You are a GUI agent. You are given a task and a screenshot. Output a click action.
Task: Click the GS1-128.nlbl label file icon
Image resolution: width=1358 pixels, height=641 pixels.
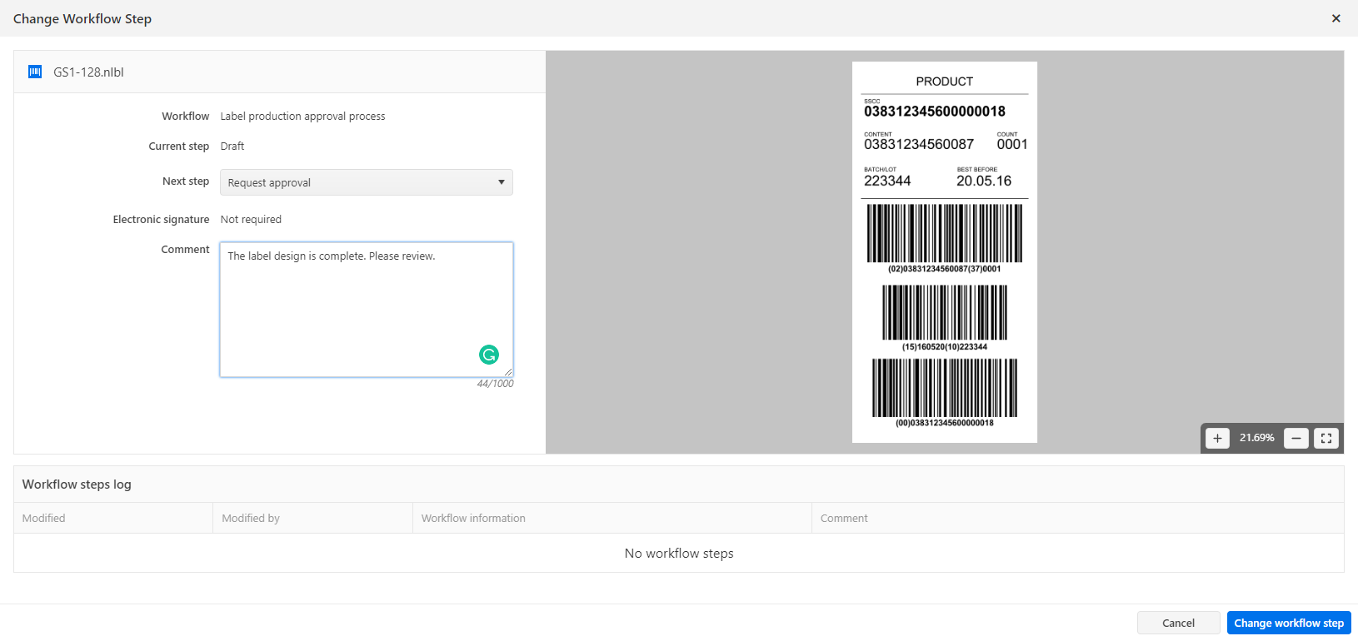35,72
